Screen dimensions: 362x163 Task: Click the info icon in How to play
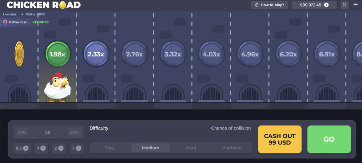256,5
